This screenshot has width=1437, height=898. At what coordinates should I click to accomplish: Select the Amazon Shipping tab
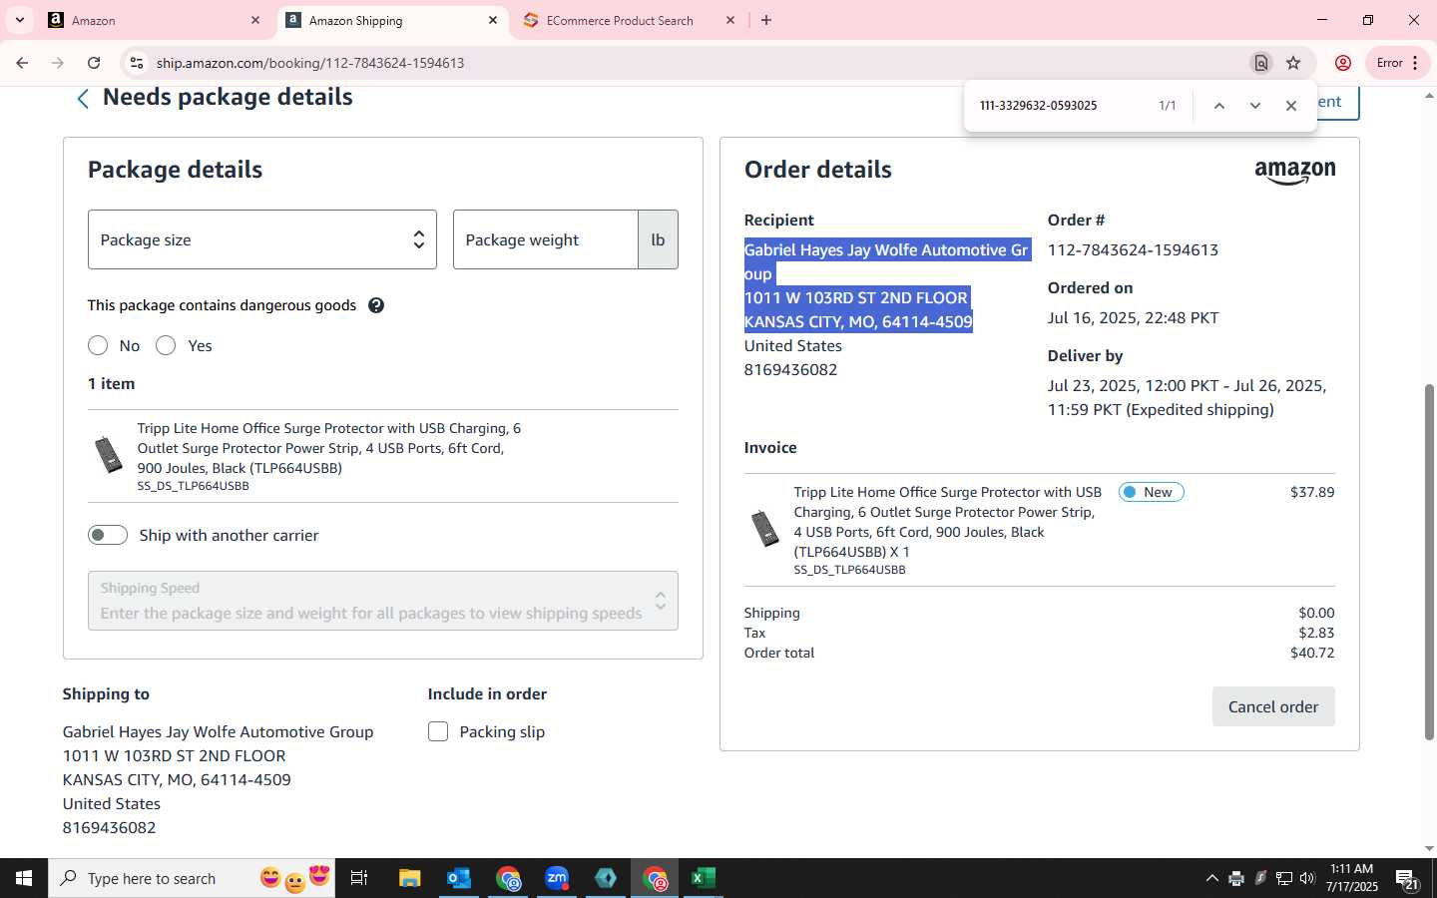[392, 20]
